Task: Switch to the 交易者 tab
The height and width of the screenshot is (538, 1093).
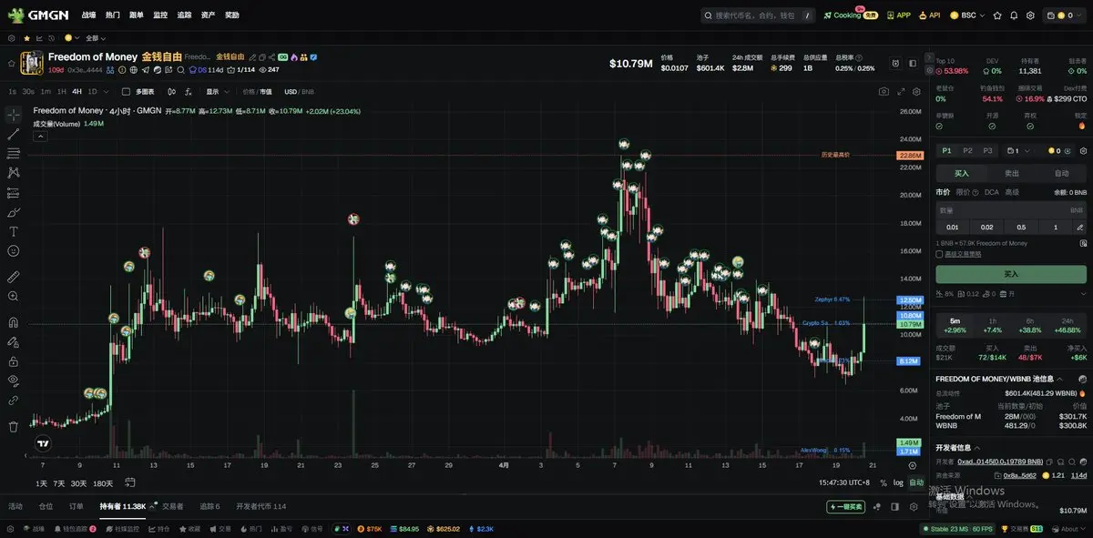Action: coord(173,506)
